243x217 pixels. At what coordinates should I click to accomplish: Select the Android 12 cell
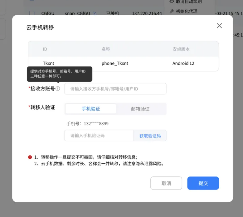coord(183,63)
